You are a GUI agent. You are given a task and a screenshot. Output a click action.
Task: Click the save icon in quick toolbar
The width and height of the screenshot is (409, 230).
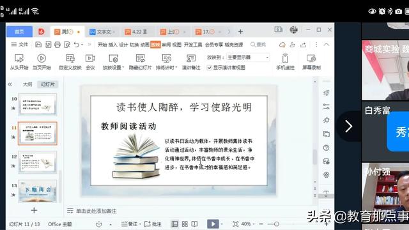[38, 45]
